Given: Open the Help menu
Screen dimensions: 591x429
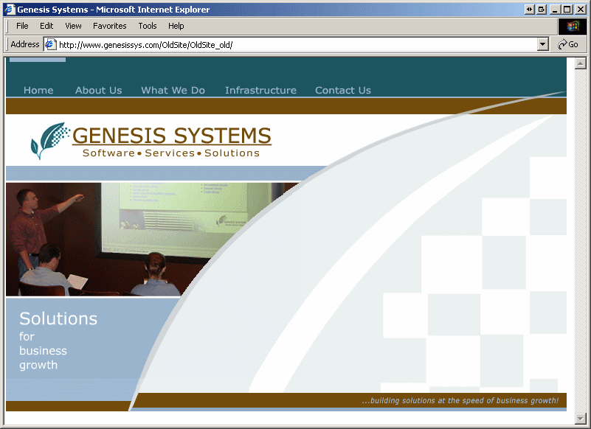Looking at the screenshot, I should (176, 26).
